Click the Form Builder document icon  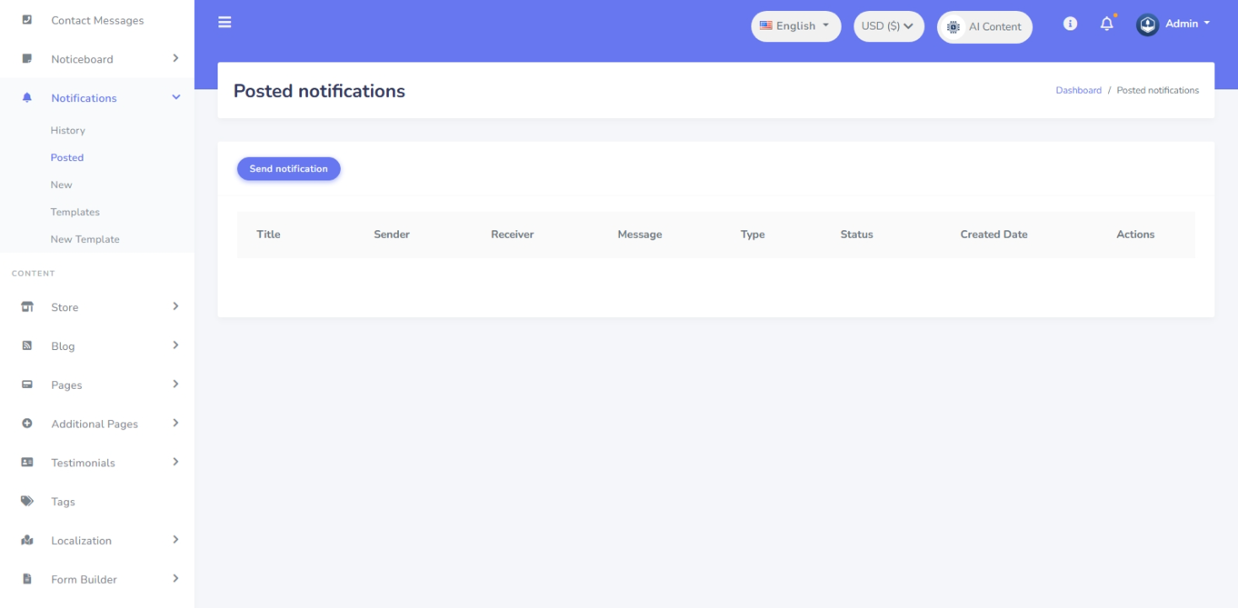click(x=27, y=578)
